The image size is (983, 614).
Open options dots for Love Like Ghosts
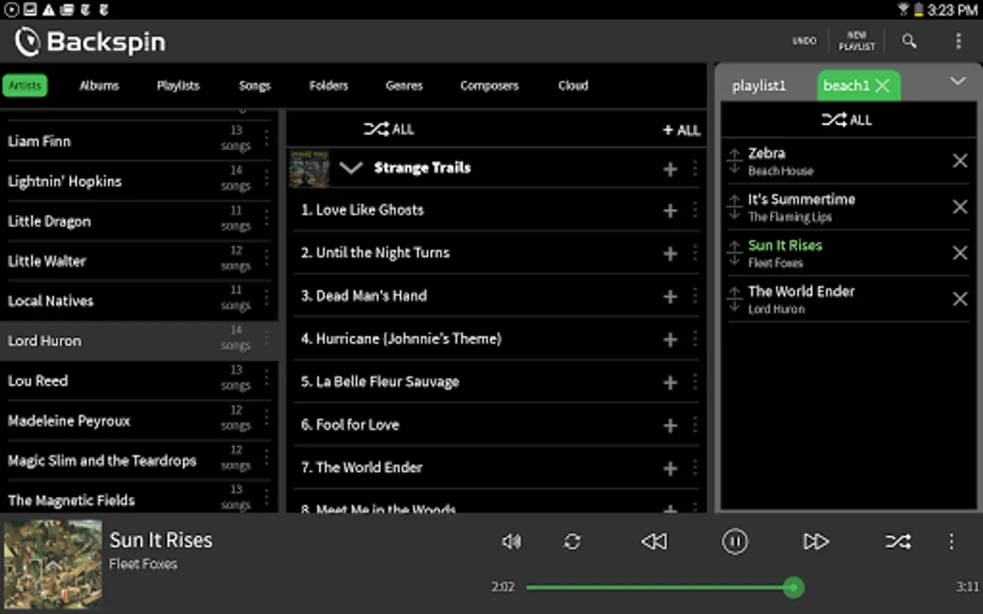(695, 211)
